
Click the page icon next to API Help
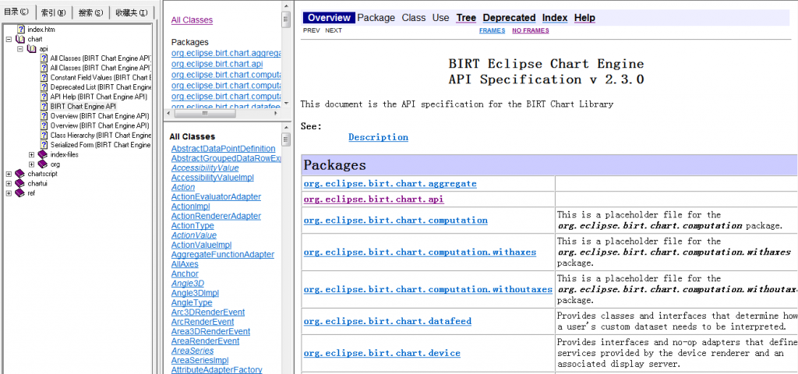click(44, 97)
